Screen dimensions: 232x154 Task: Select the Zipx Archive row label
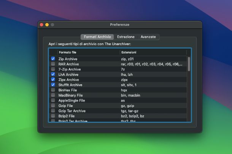click(x=68, y=80)
